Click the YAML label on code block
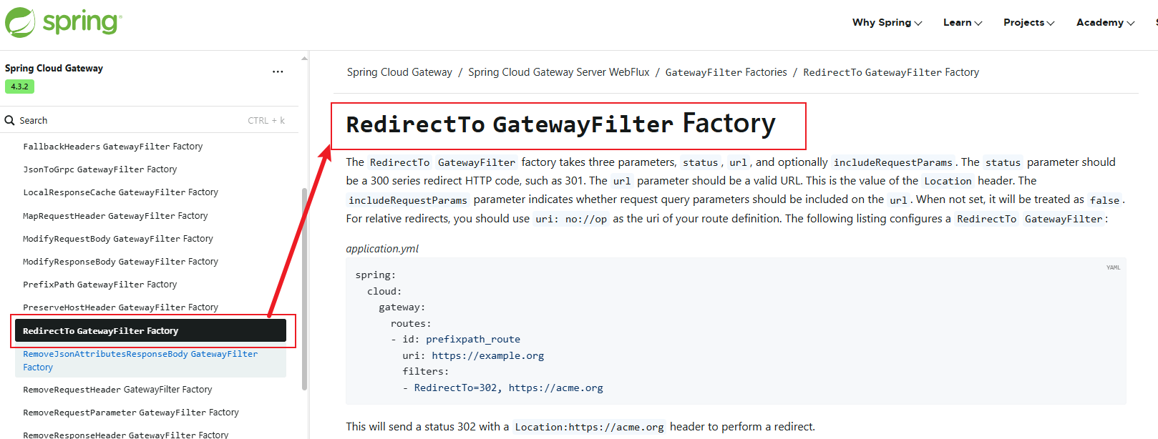The width and height of the screenshot is (1158, 439). 1113,267
